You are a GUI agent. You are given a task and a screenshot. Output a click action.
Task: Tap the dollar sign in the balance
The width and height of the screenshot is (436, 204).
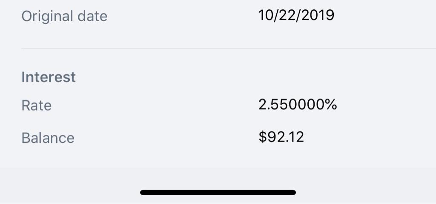click(262, 137)
